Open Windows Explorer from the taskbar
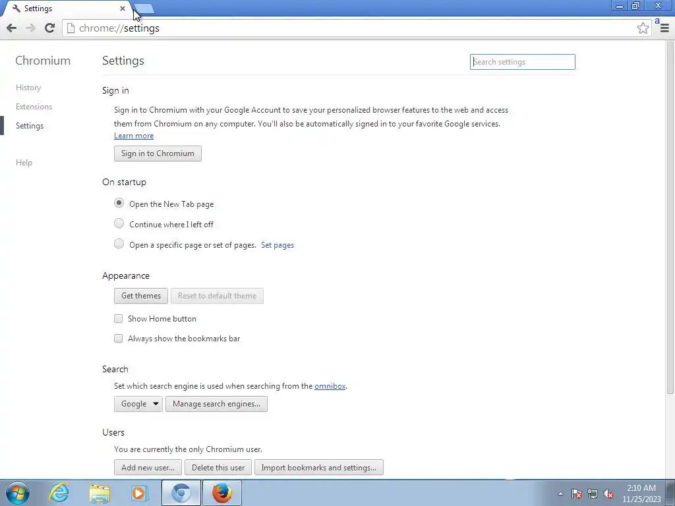 click(x=100, y=493)
